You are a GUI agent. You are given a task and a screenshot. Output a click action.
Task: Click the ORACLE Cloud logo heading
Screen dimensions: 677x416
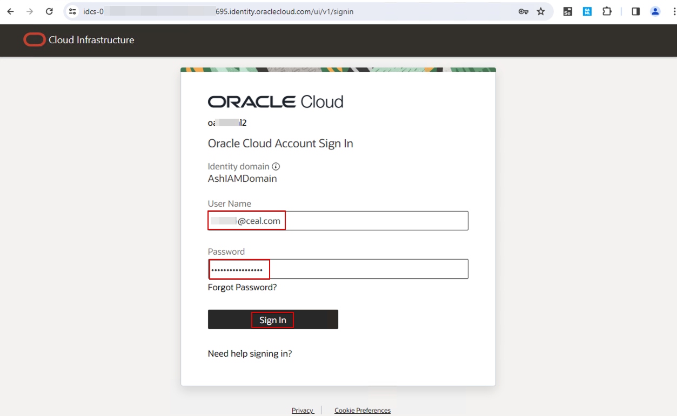click(x=276, y=101)
